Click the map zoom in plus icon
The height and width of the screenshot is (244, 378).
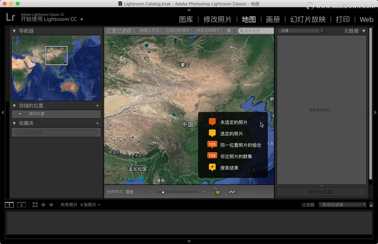pyautogui.click(x=204, y=192)
